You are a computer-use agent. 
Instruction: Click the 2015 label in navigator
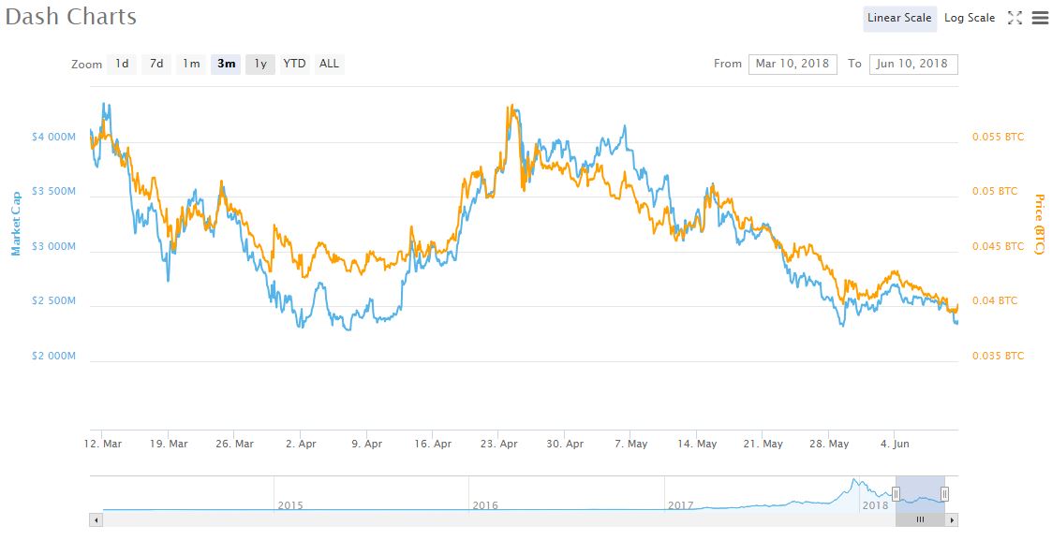[x=289, y=505]
